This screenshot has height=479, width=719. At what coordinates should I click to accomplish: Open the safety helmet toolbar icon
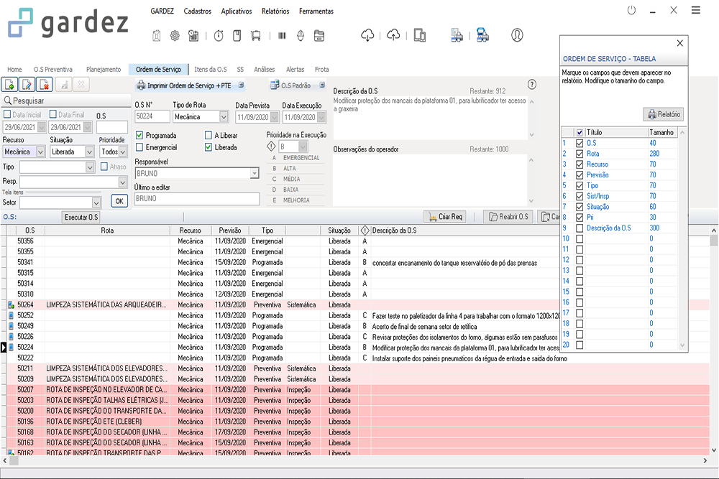pos(301,36)
